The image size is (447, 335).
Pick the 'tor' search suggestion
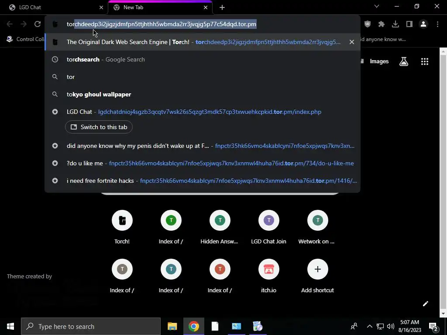[203, 77]
